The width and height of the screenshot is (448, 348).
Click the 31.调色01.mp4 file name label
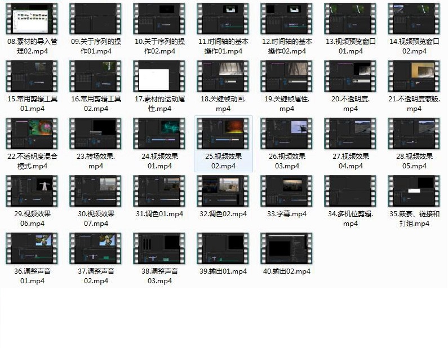(x=159, y=214)
